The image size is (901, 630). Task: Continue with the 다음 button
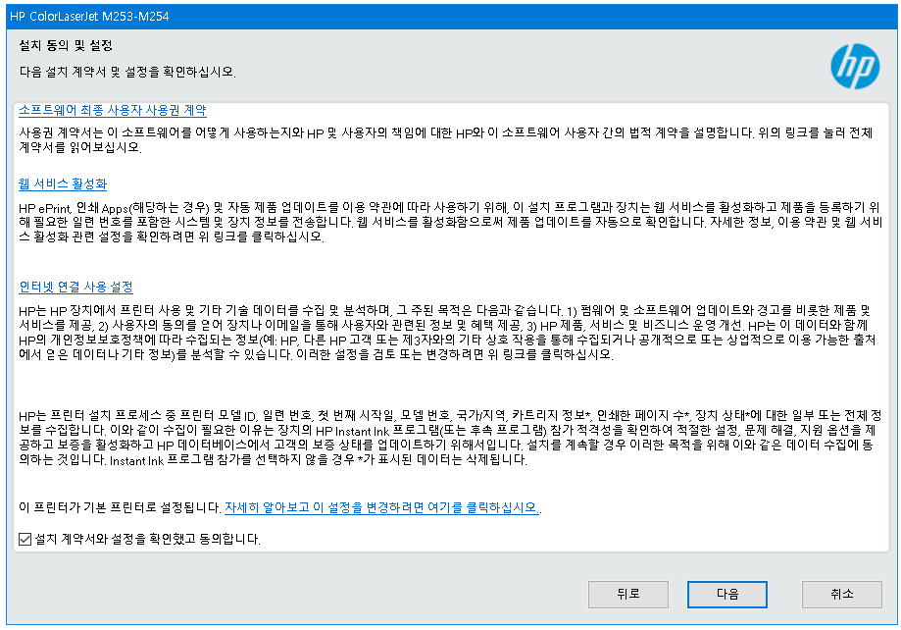point(726,594)
